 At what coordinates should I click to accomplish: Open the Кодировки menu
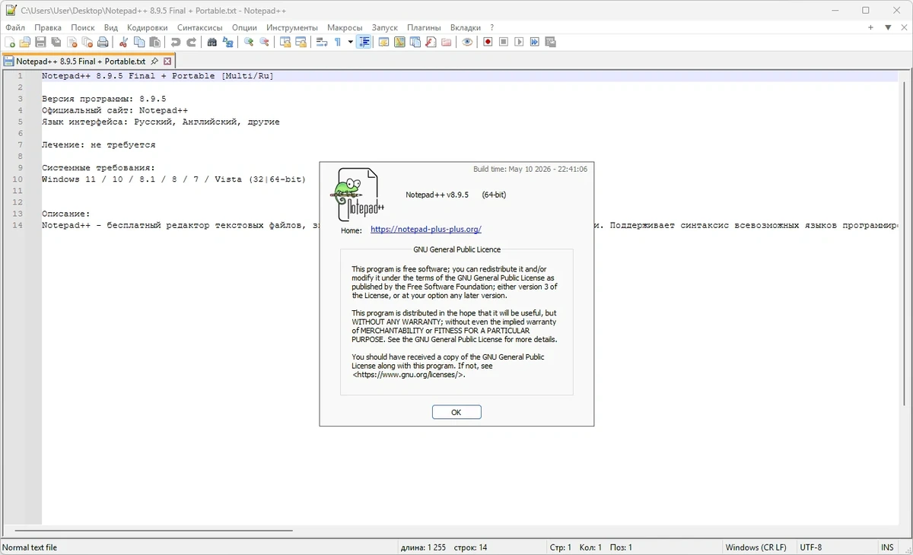click(x=148, y=27)
